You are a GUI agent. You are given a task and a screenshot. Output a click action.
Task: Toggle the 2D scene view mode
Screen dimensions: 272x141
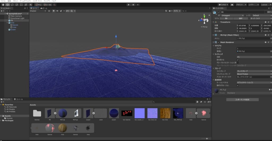tap(49, 11)
